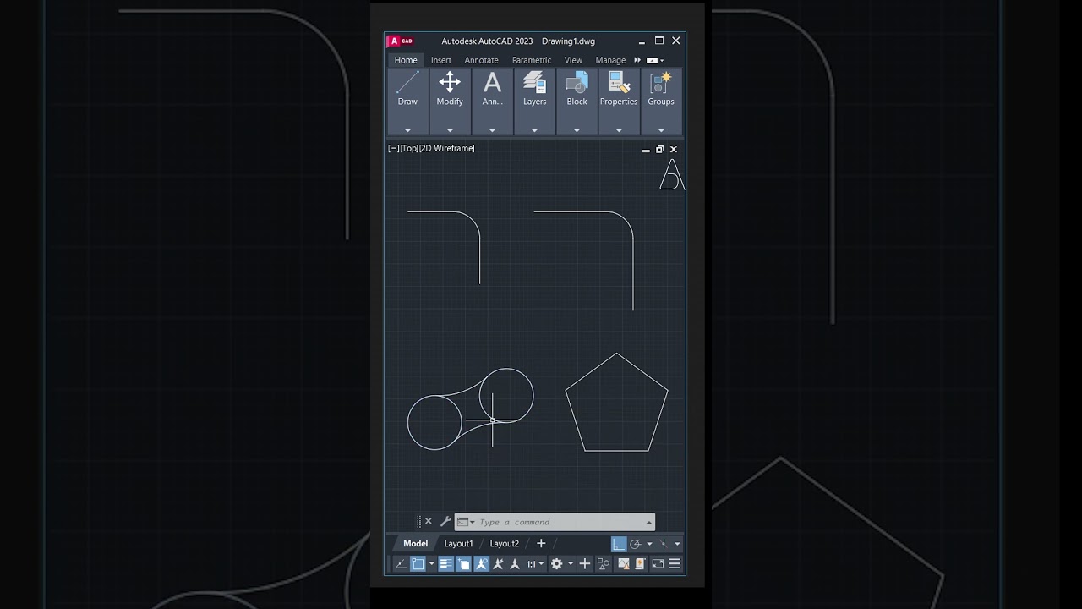The height and width of the screenshot is (609, 1082).
Task: Toggle Polar tracking in status bar
Action: tap(636, 544)
